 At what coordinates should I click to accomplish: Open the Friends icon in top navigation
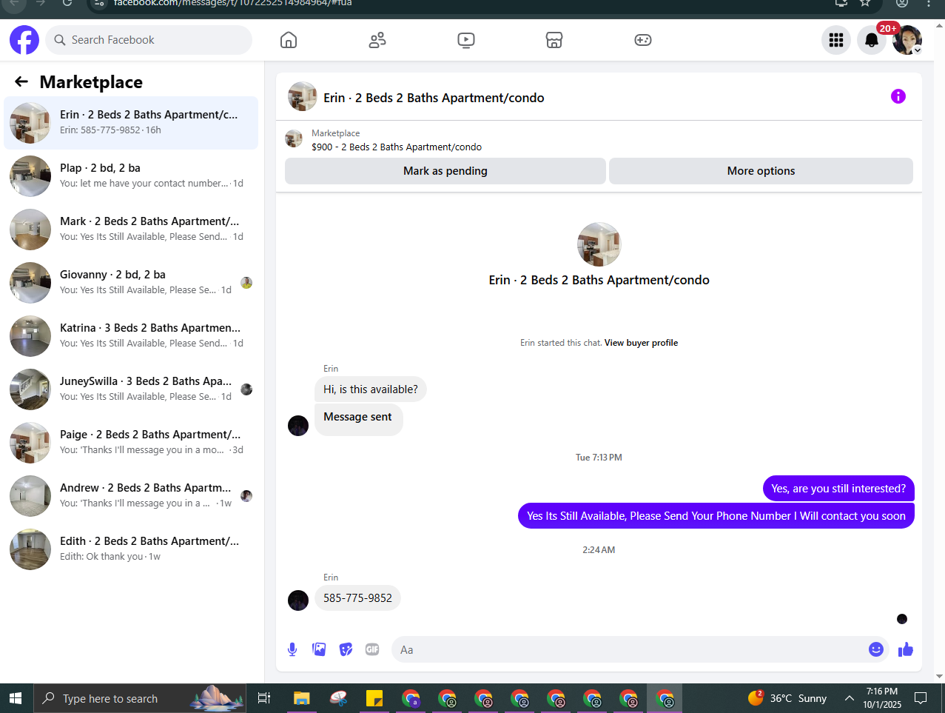point(377,40)
